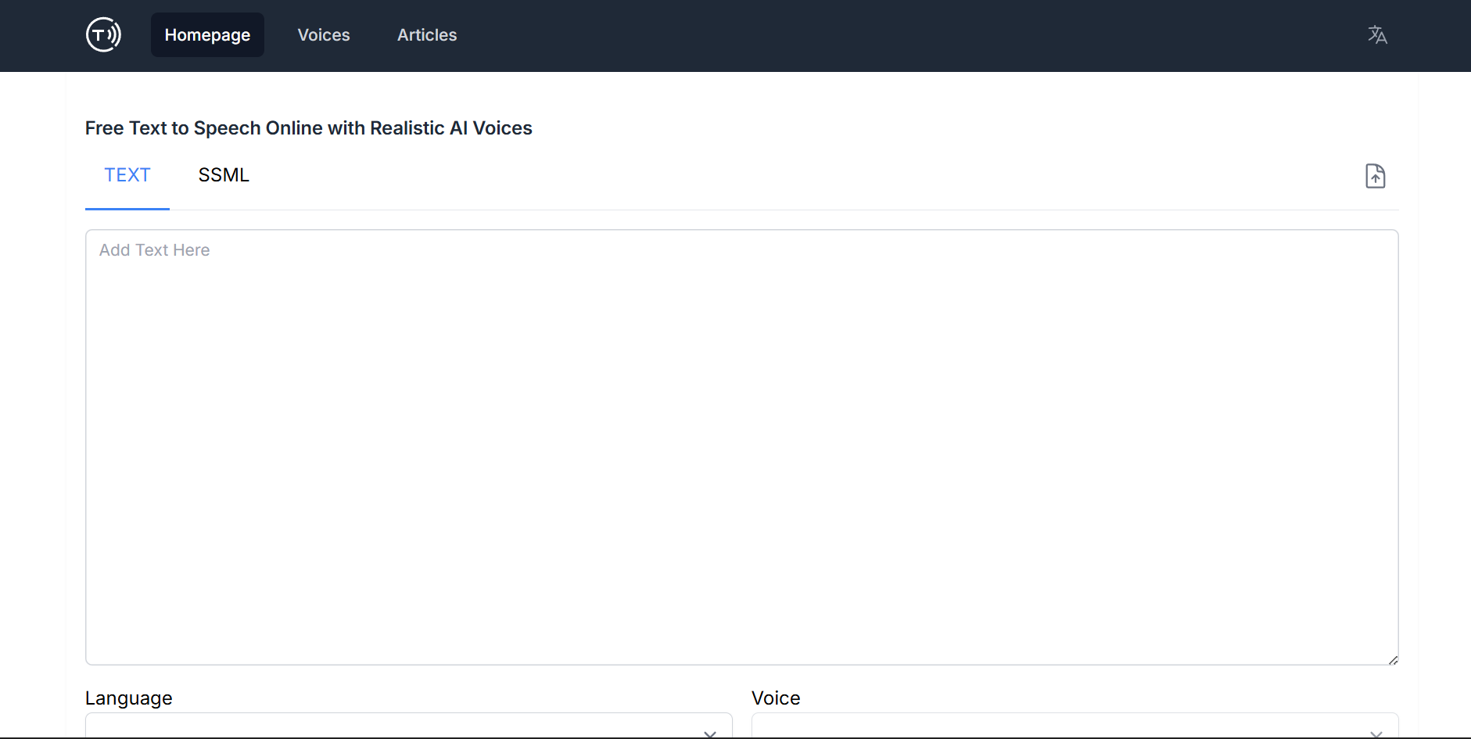Click empty space in the dark navigation bar
The height and width of the screenshot is (739, 1471).
[x=860, y=35]
